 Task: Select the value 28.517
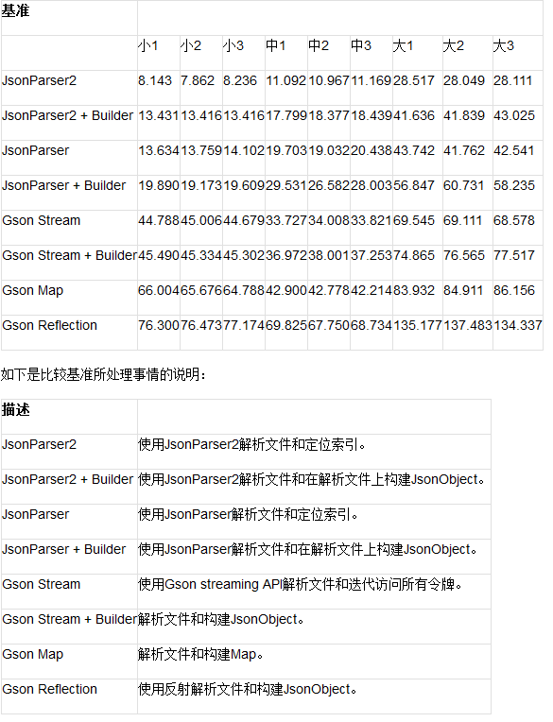(x=413, y=80)
